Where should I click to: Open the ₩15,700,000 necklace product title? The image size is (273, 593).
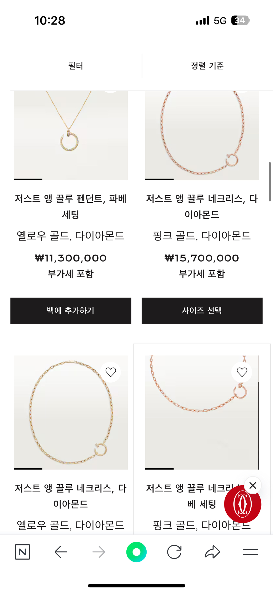tap(202, 206)
